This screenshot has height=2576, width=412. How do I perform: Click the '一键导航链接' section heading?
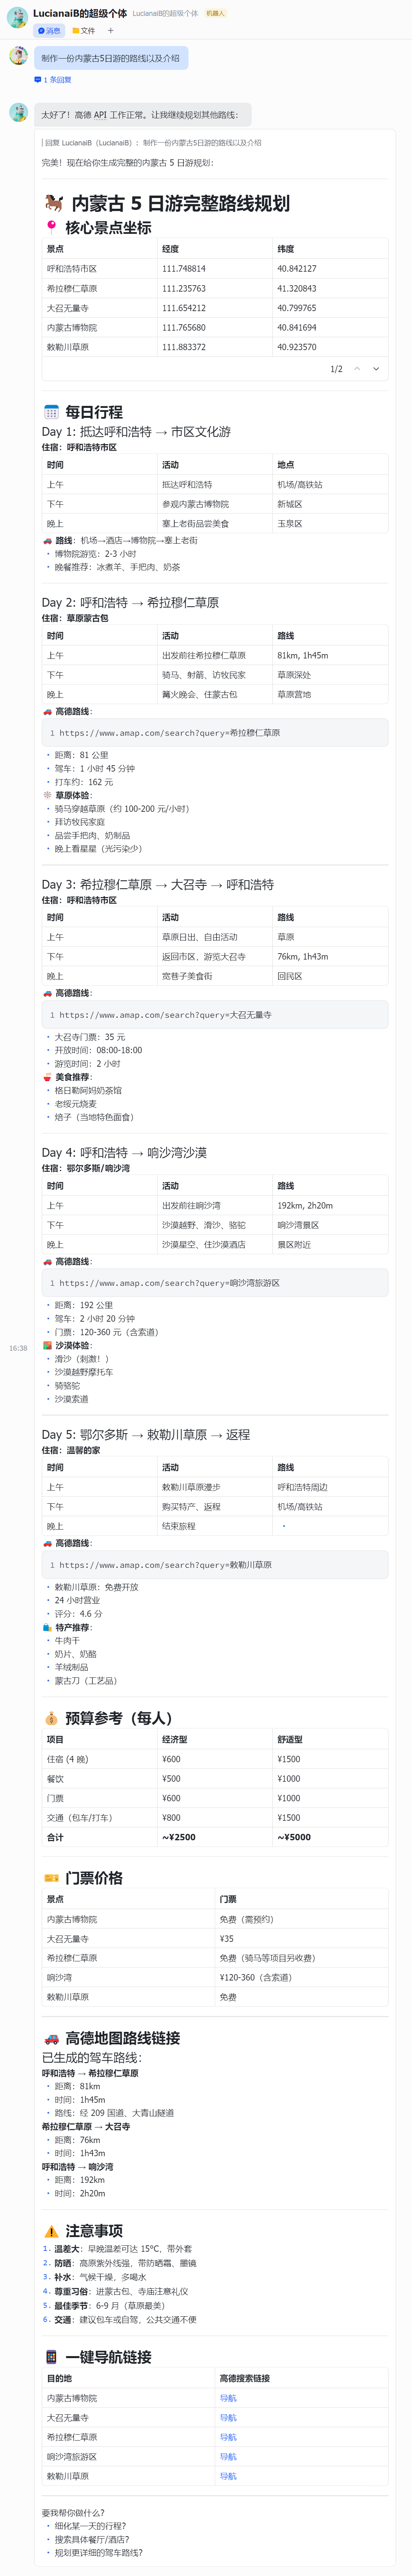[x=98, y=2357]
